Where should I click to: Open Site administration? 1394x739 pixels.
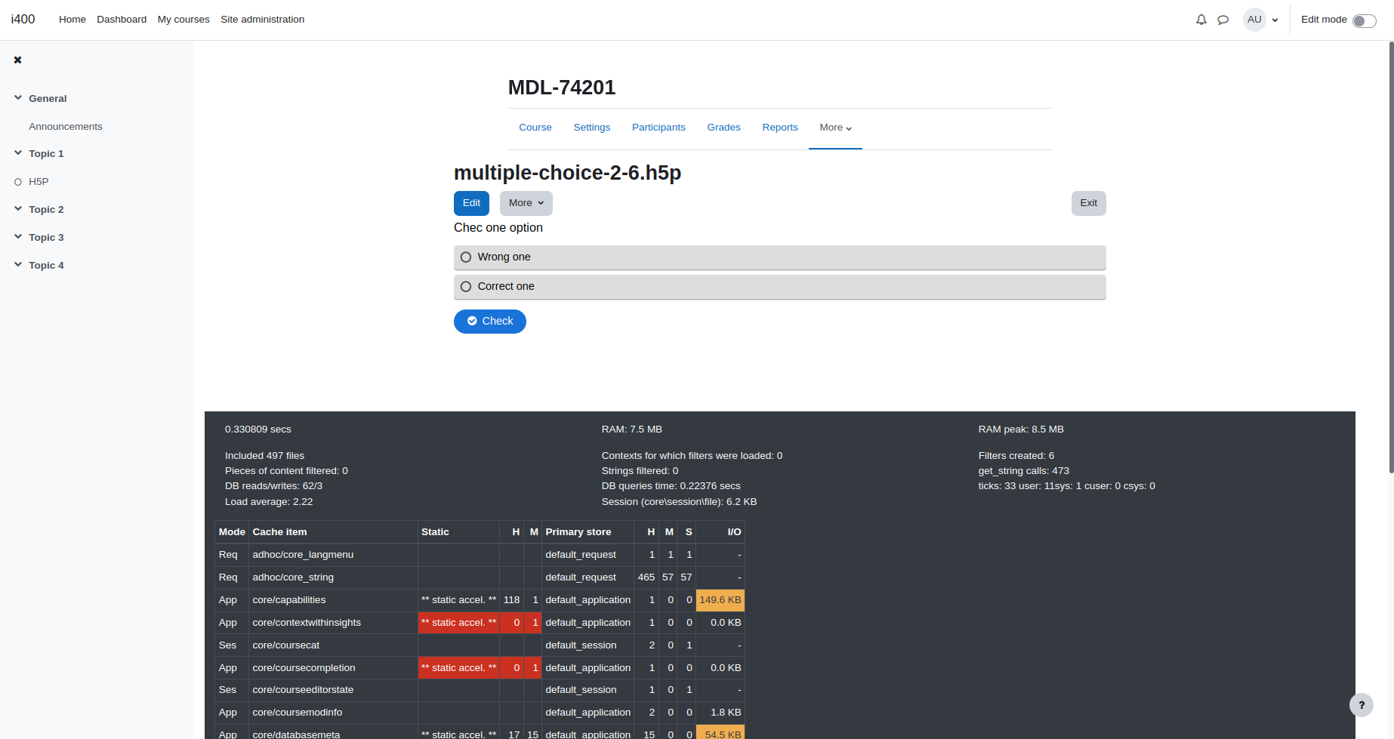(x=263, y=20)
